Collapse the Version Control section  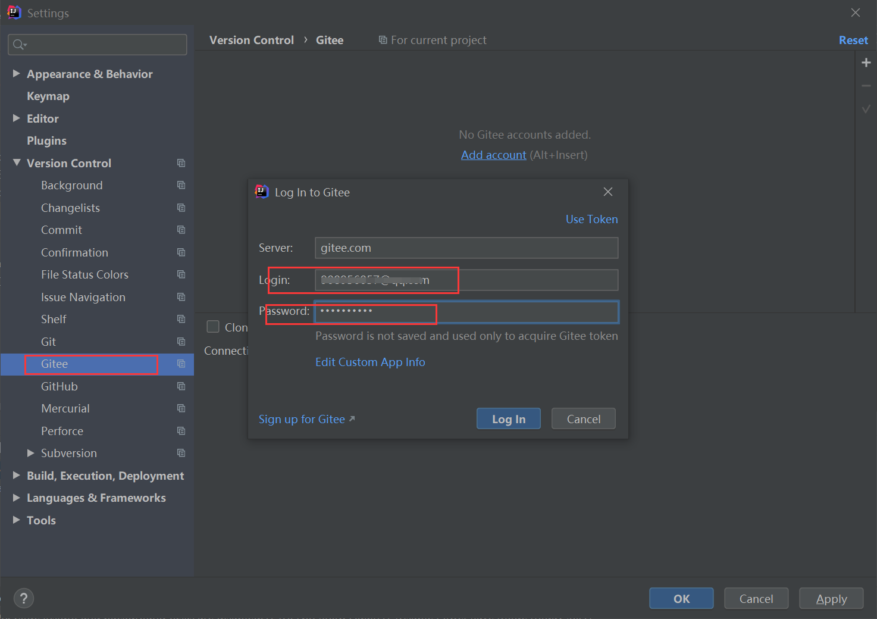tap(17, 162)
